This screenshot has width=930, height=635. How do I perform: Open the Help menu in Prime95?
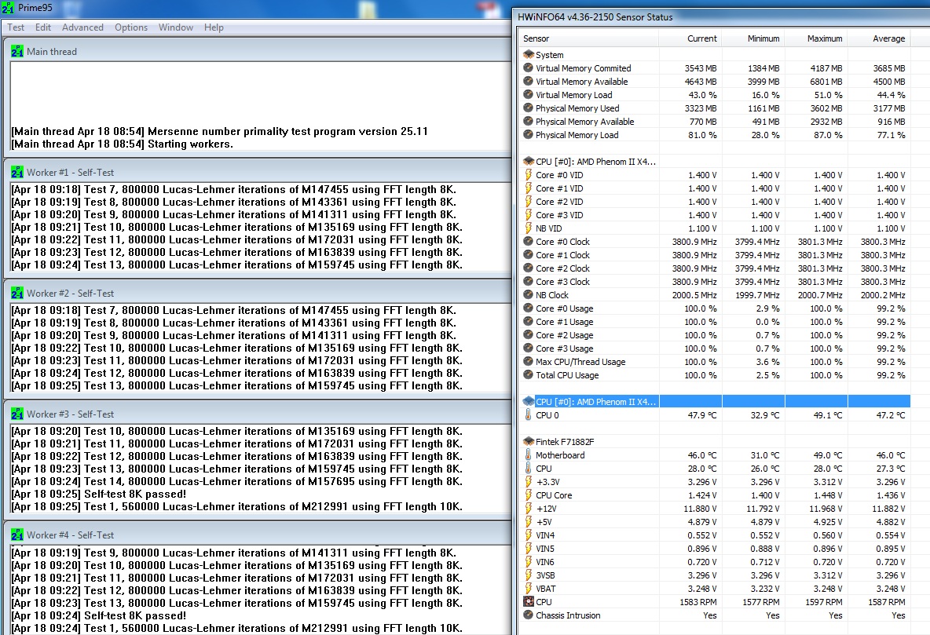[214, 27]
